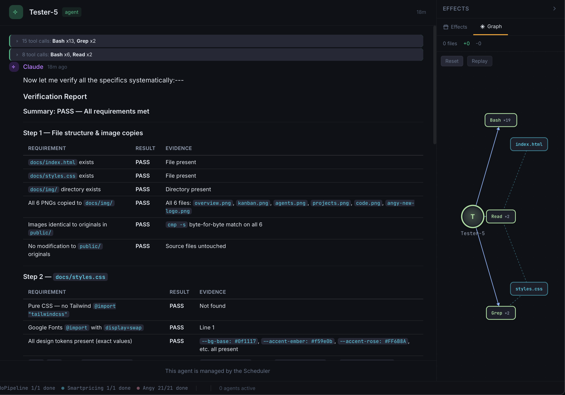This screenshot has height=395, width=565.
Task: Open the Effects tab
Action: pyautogui.click(x=455, y=27)
